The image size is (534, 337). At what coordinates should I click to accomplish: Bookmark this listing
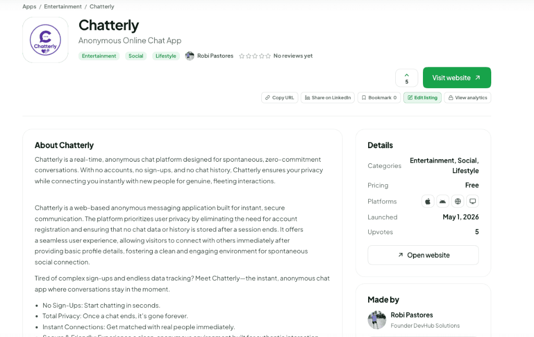[379, 98]
